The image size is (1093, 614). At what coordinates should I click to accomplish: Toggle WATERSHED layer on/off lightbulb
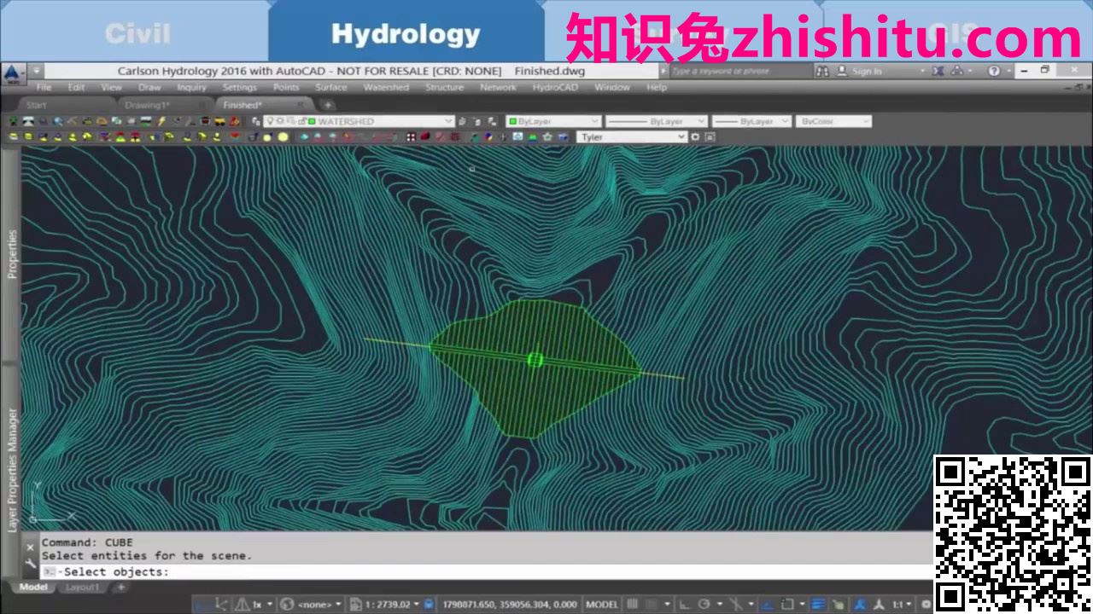[x=270, y=121]
